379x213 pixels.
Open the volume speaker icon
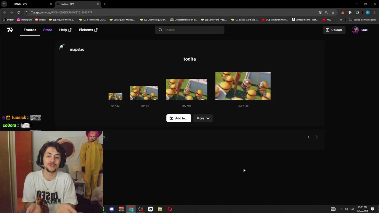346,209
